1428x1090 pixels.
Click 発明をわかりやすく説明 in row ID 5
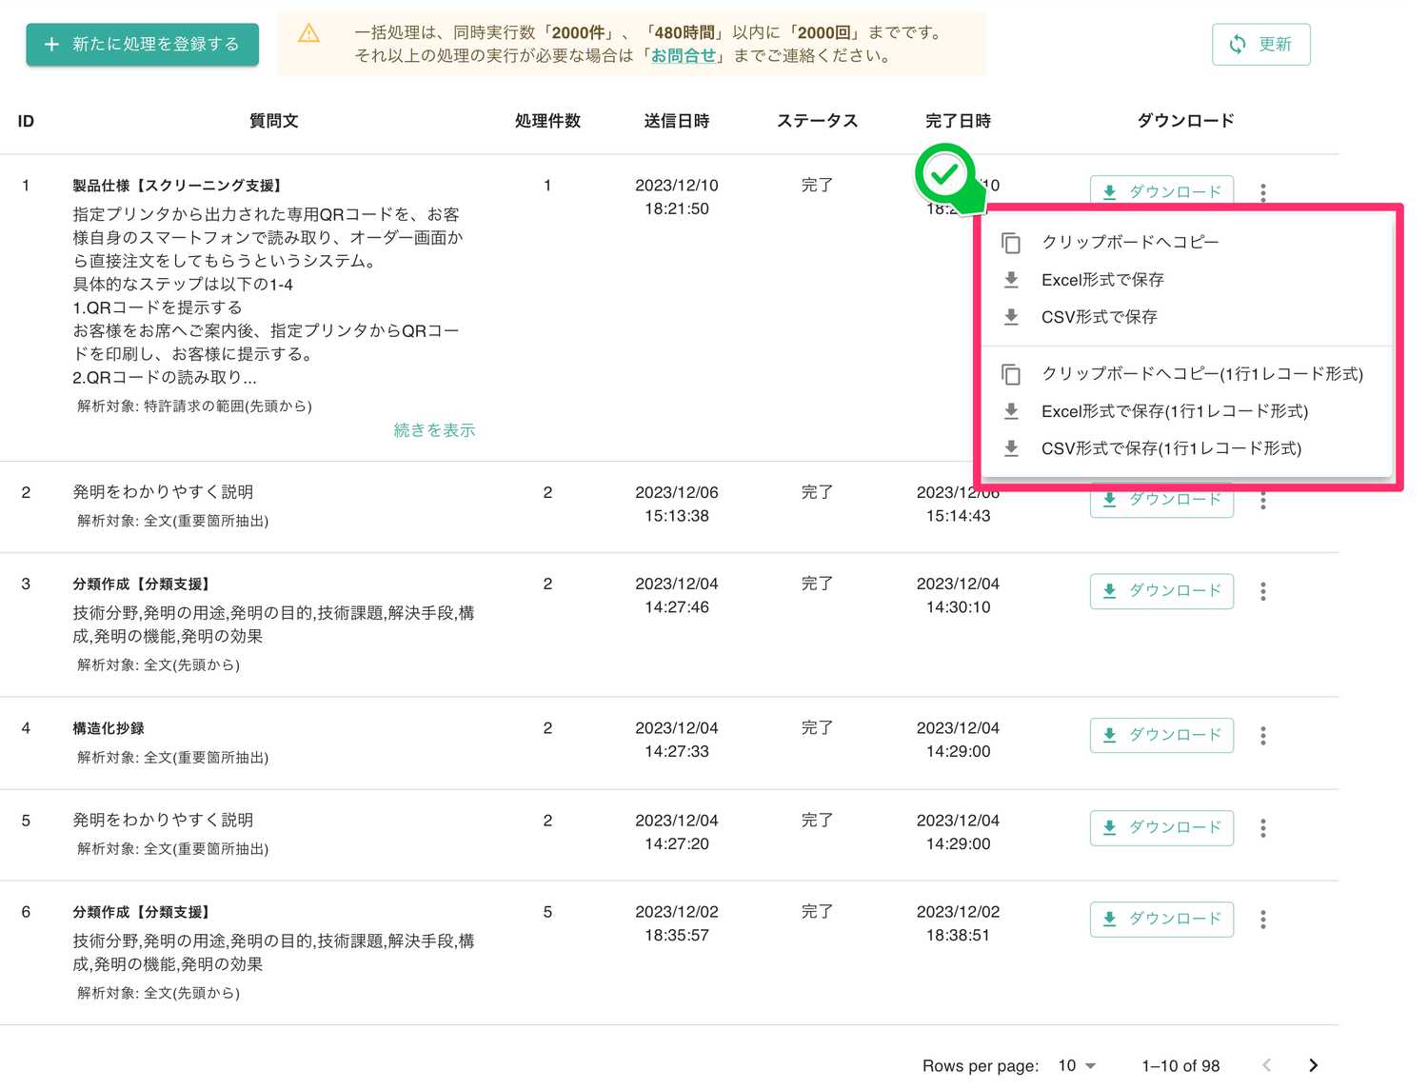tap(163, 820)
